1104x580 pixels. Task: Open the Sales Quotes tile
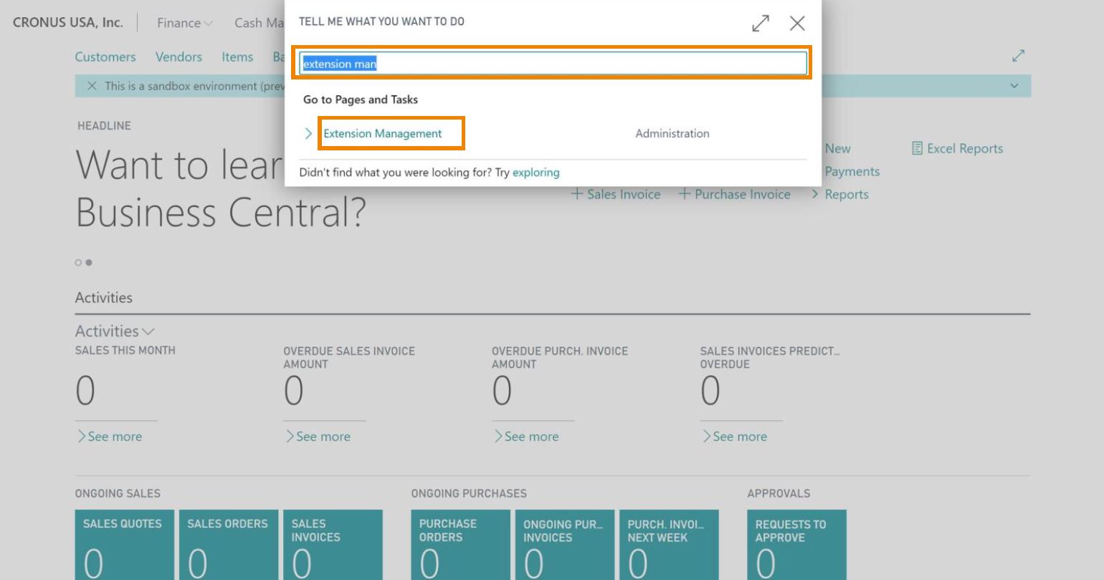point(124,544)
